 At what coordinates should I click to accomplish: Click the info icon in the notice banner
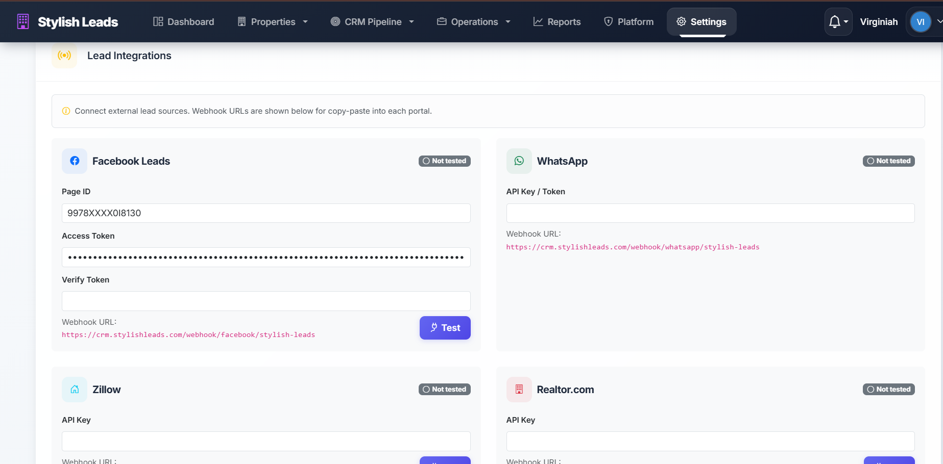point(66,111)
